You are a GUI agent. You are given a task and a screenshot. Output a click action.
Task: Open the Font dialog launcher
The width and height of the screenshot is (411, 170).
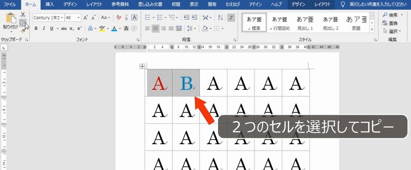[x=138, y=40]
